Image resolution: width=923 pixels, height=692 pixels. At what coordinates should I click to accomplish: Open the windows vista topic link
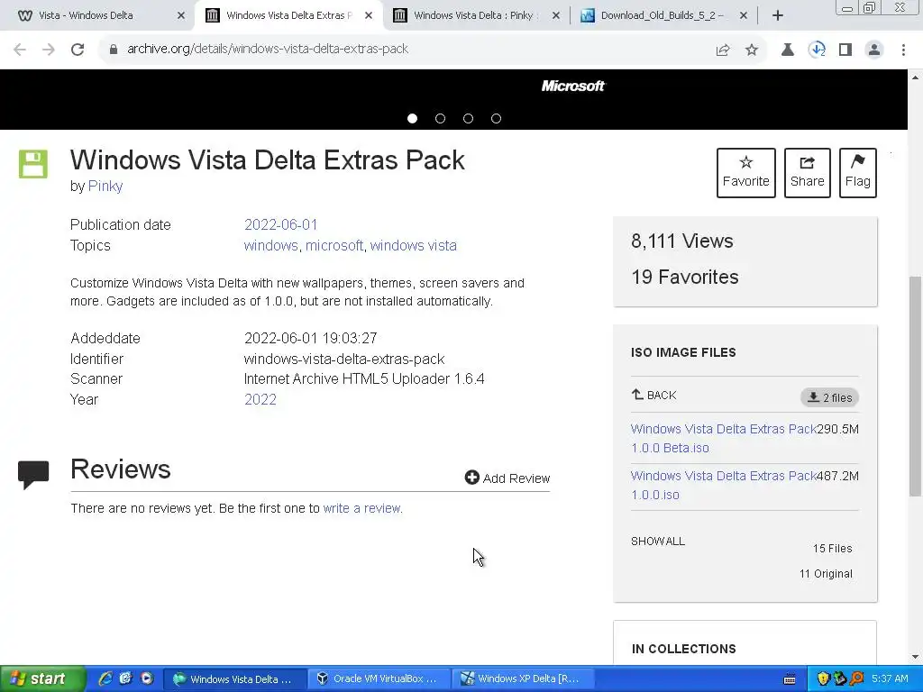(413, 245)
